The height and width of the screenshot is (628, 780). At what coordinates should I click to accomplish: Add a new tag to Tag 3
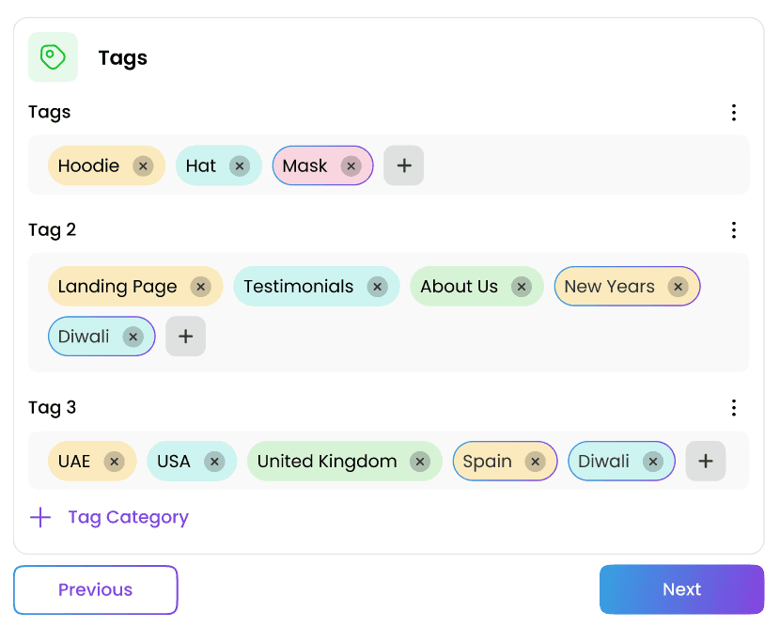(x=706, y=462)
